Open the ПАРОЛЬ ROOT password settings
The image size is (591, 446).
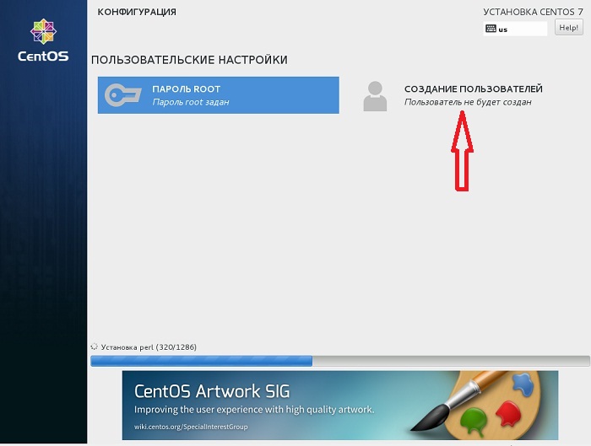pos(218,95)
